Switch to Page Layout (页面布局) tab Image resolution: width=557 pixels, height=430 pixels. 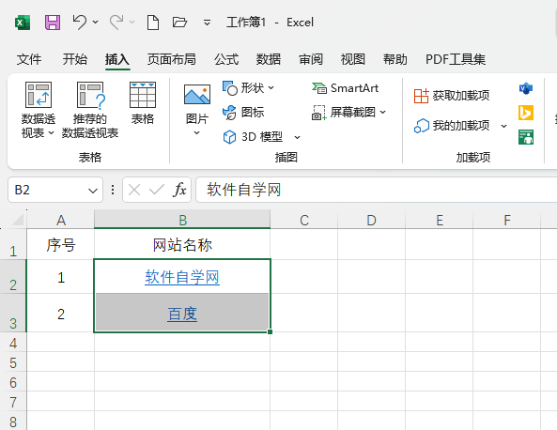coord(172,59)
